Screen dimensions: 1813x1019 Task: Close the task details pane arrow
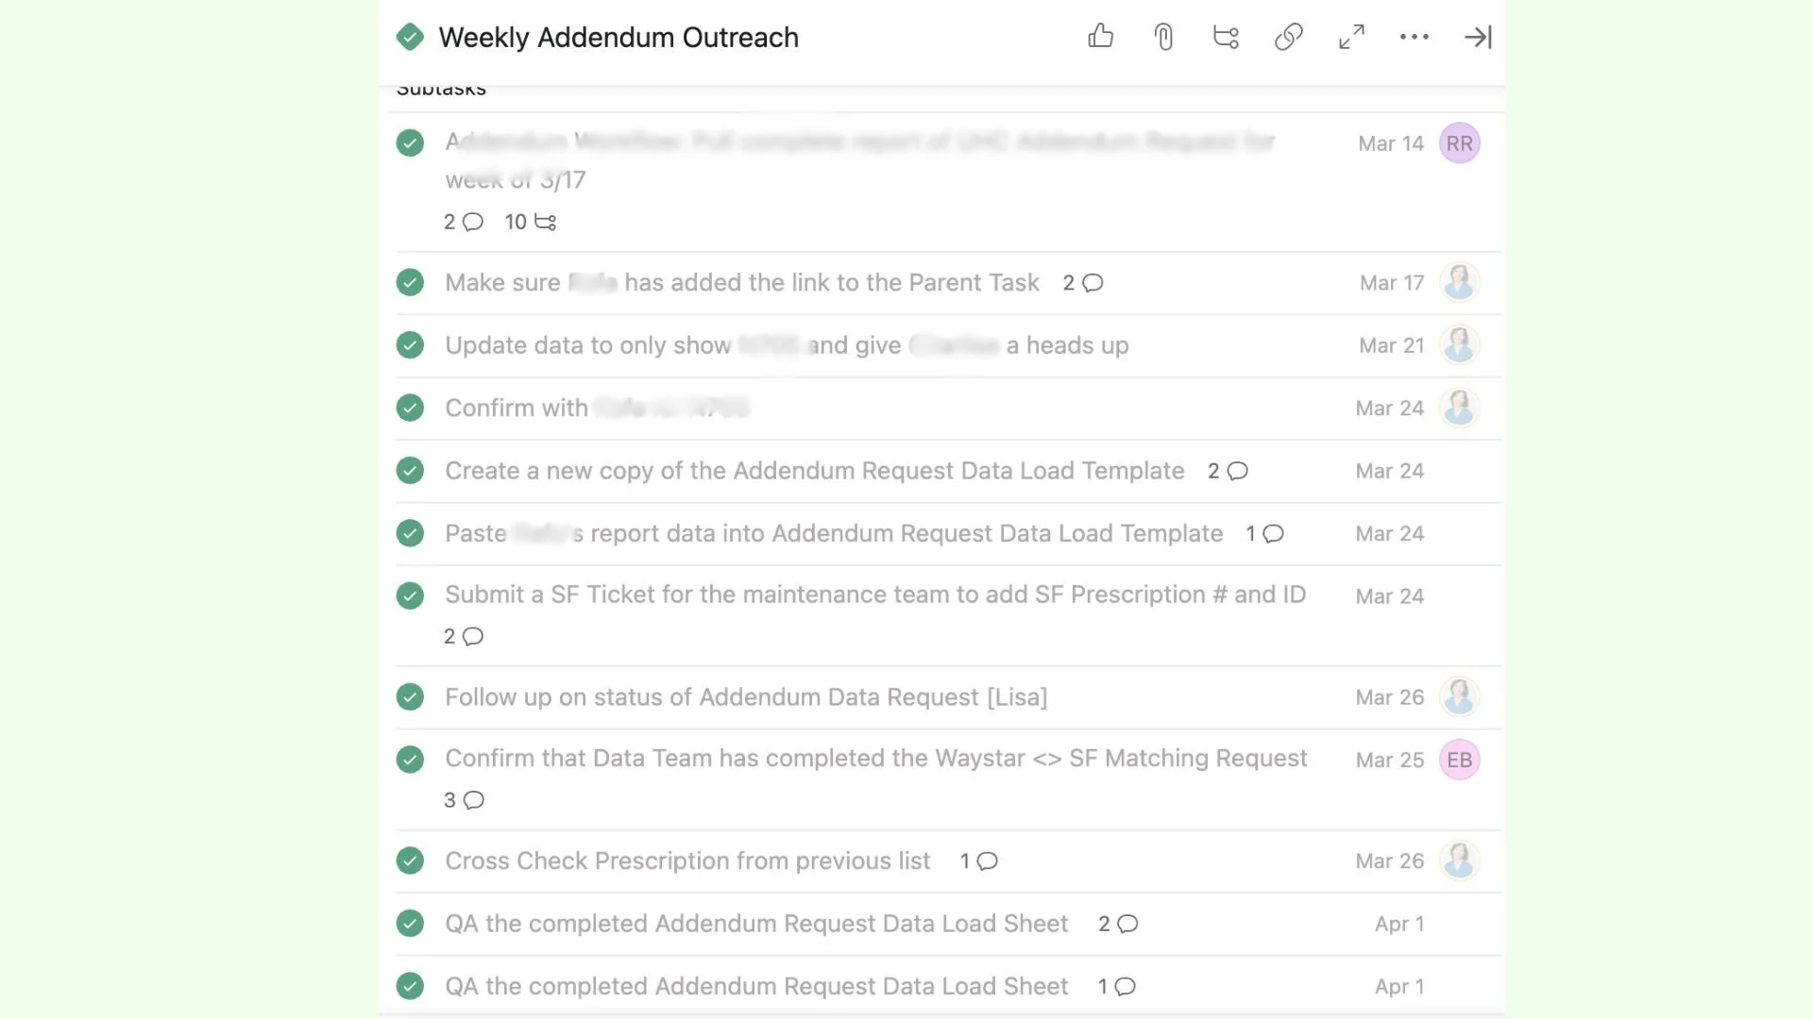tap(1477, 37)
